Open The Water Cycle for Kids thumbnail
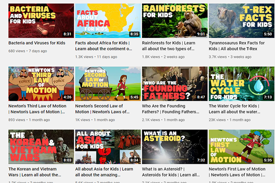The width and height of the screenshot is (275, 183). tap(242, 84)
